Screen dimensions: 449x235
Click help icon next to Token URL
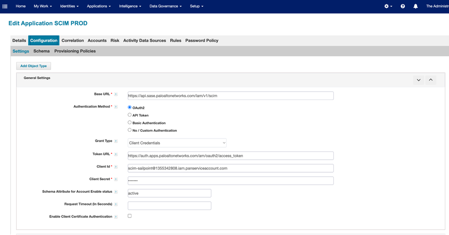(116, 154)
